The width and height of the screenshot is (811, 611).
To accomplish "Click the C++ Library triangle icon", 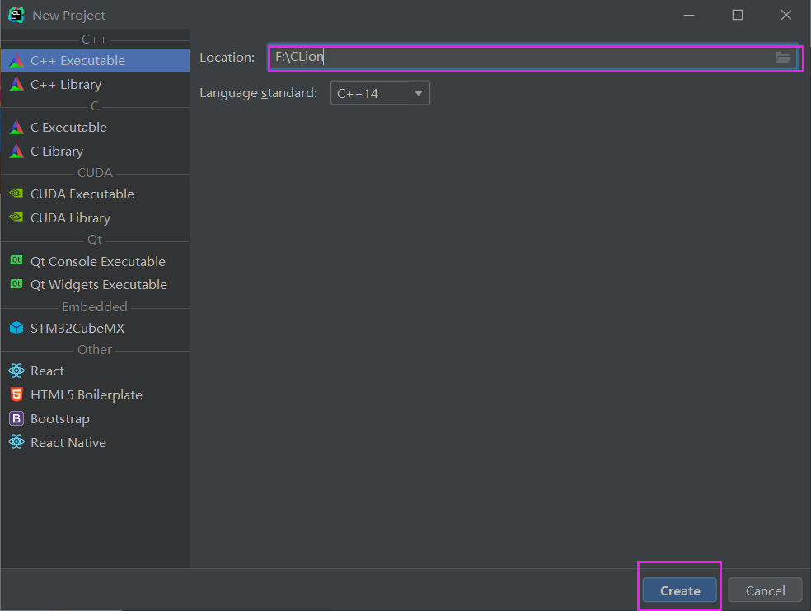I will tap(16, 84).
